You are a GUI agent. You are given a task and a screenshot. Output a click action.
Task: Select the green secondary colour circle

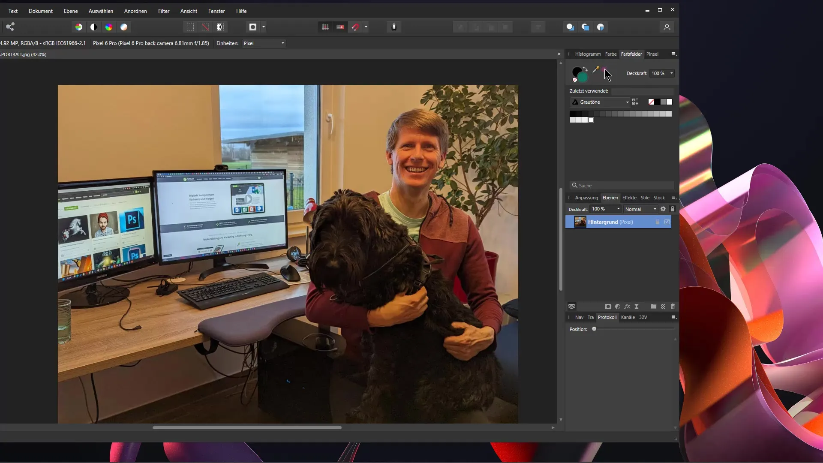(x=583, y=78)
